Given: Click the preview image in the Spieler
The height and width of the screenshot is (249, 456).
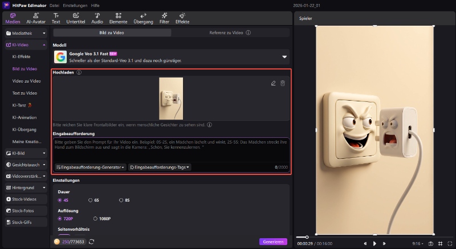Looking at the screenshot, I should tap(375, 130).
